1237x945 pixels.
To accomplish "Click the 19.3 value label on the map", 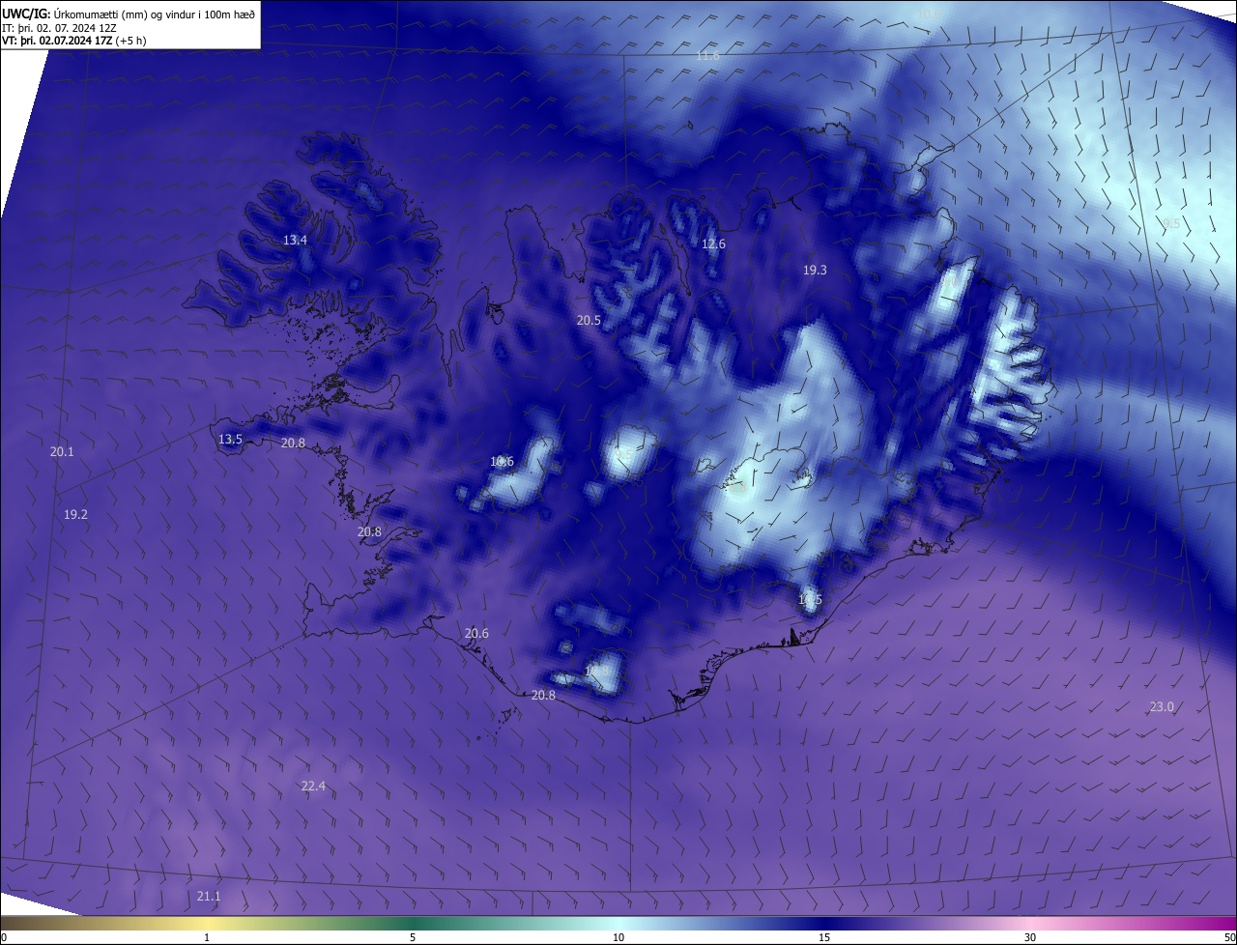I will point(815,271).
